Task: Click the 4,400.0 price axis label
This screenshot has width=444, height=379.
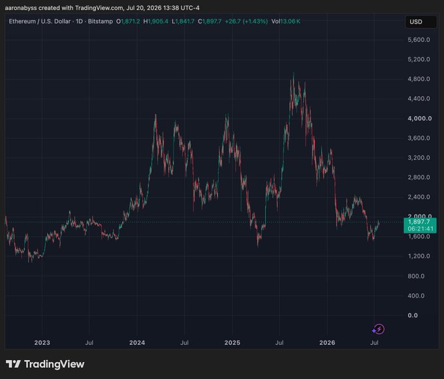Action: 419,99
